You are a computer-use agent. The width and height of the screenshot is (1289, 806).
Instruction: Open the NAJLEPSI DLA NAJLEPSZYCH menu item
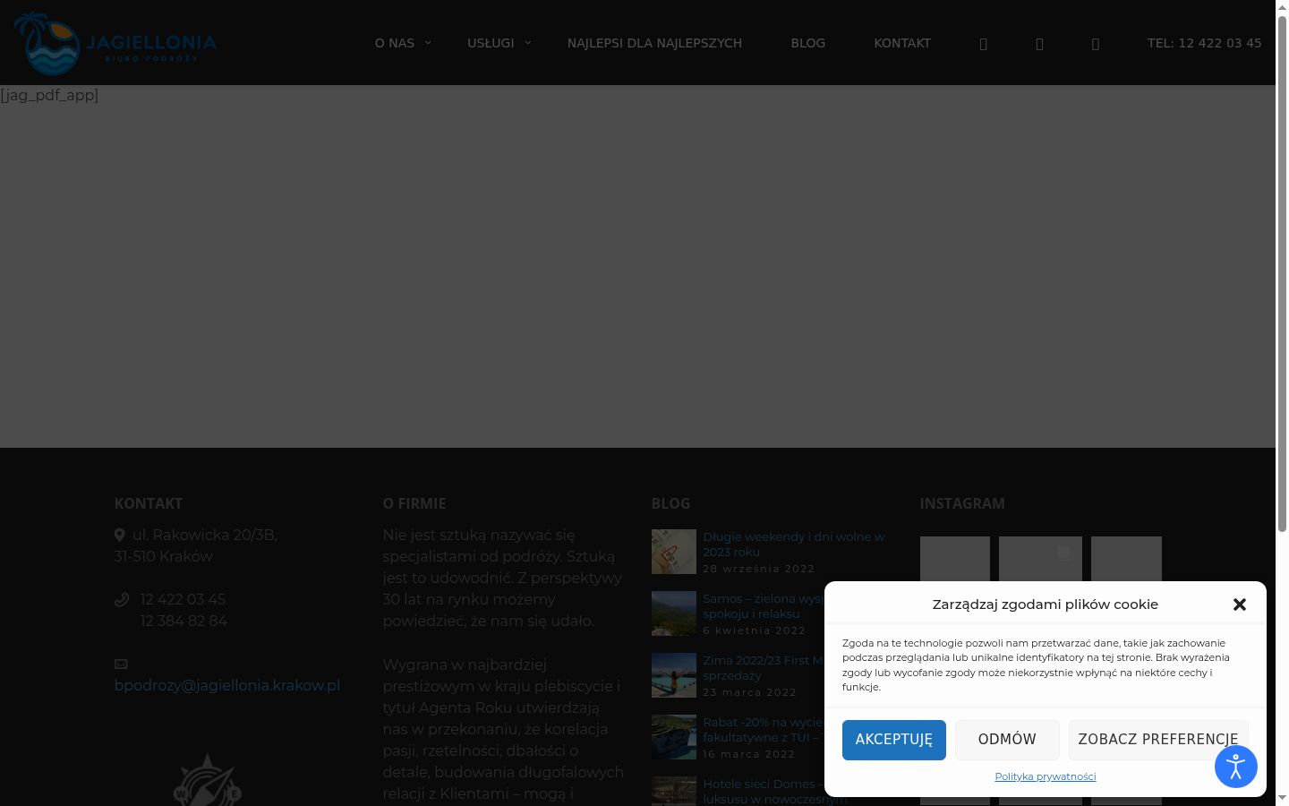point(654,43)
